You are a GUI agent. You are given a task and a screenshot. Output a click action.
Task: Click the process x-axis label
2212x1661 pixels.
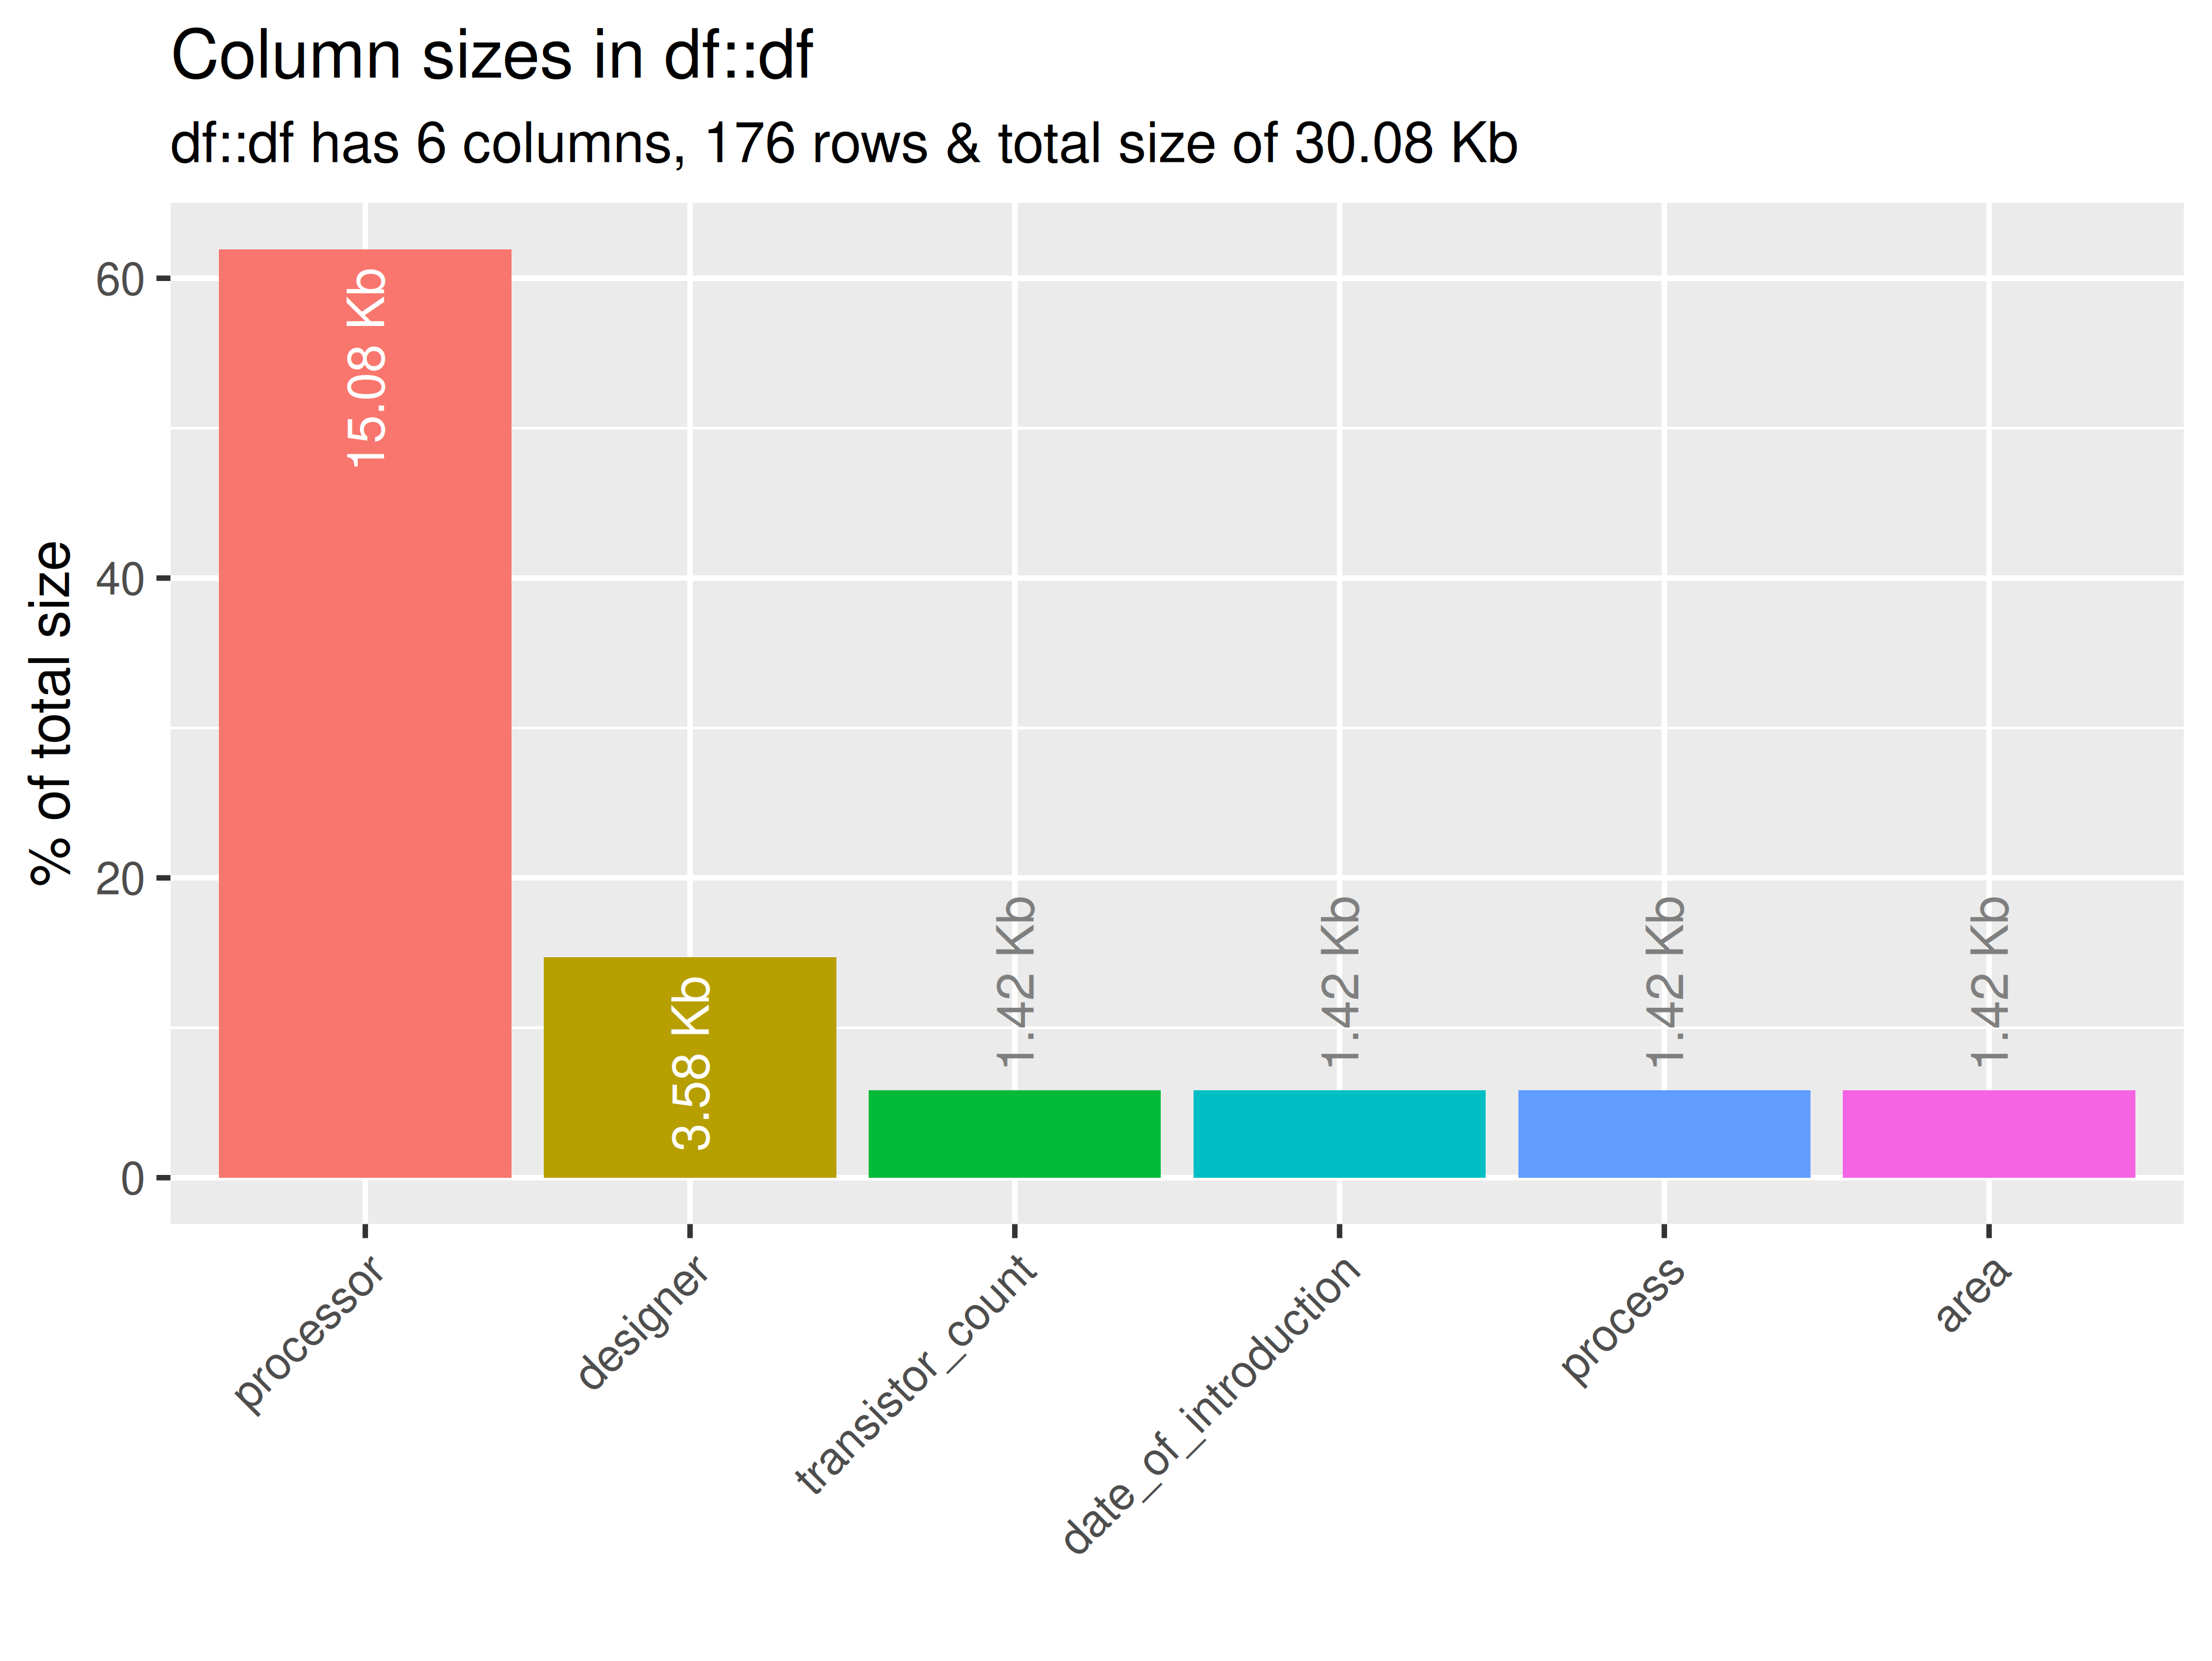(1622, 1321)
